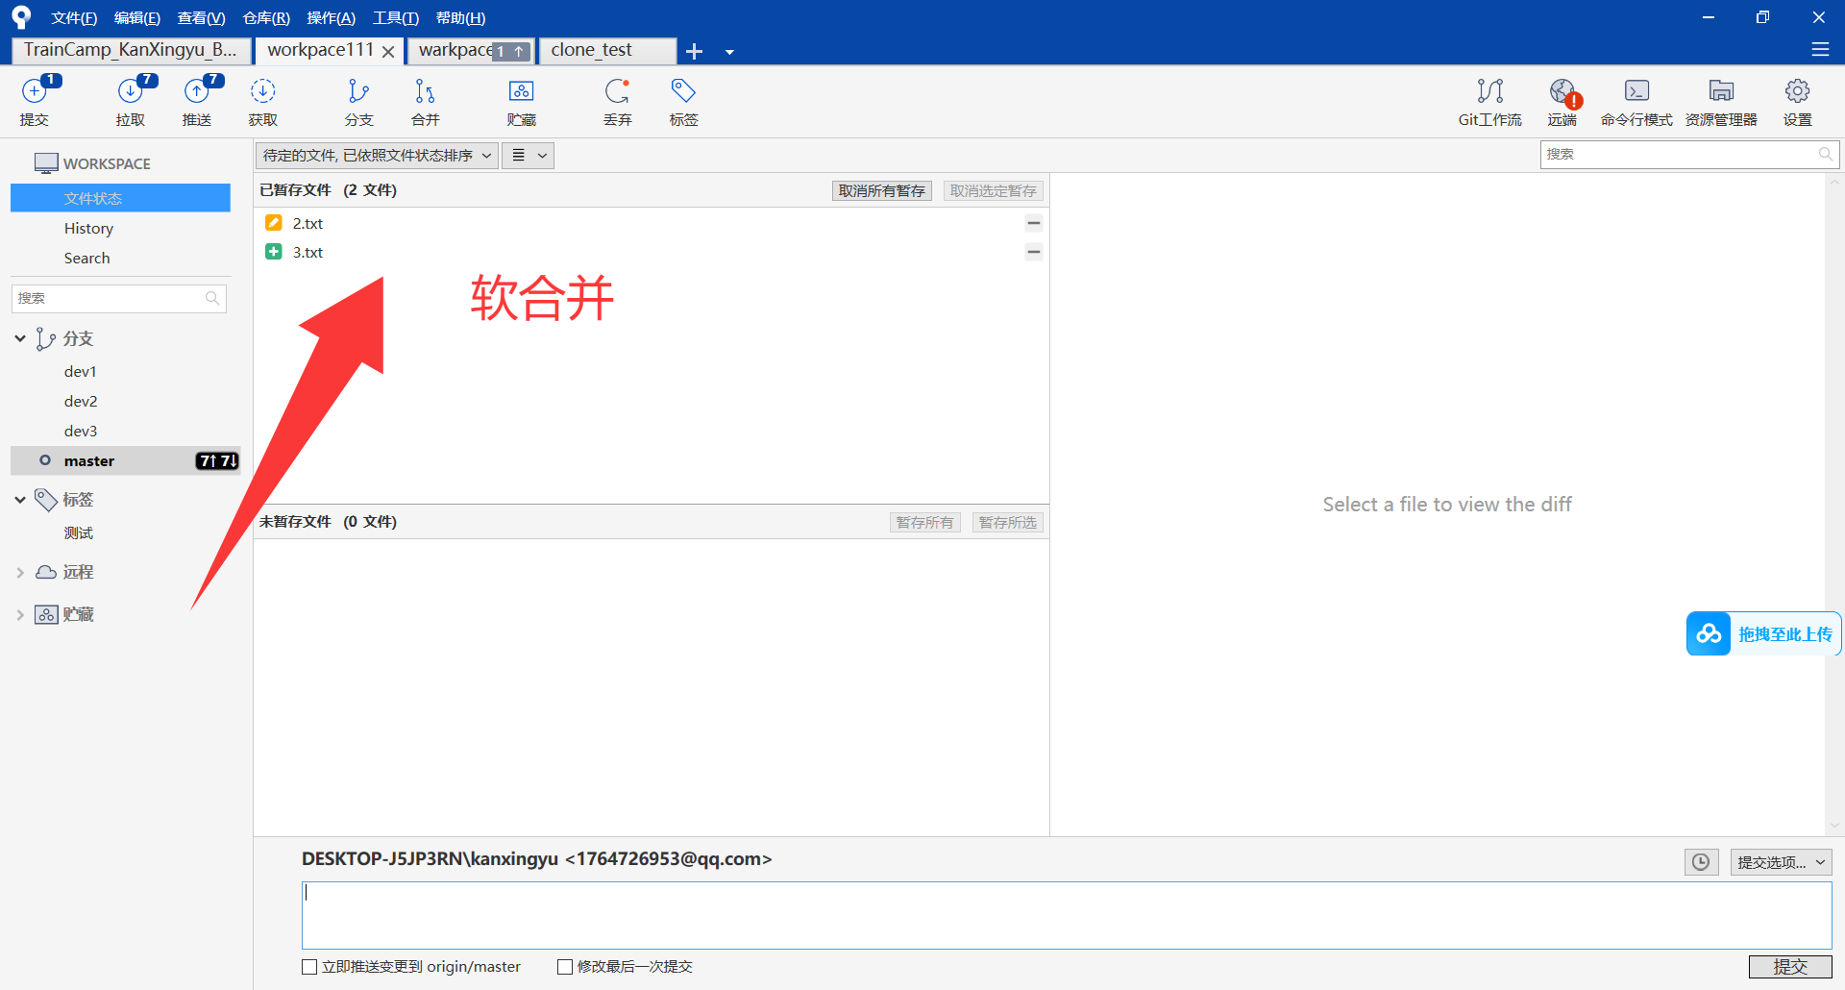Image resolution: width=1845 pixels, height=990 pixels.
Task: Open the 查看(V) menu
Action: (x=201, y=18)
